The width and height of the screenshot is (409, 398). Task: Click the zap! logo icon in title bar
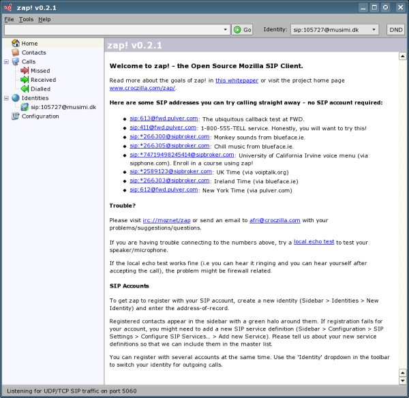click(7, 7)
